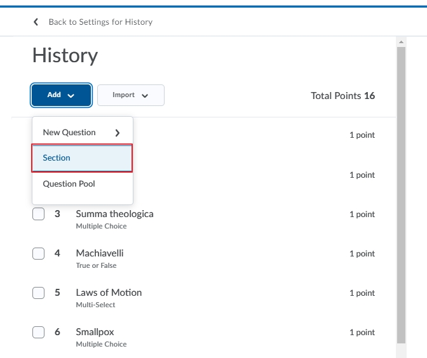Open the Laws of Motion question
This screenshot has width=427, height=358.
[109, 293]
